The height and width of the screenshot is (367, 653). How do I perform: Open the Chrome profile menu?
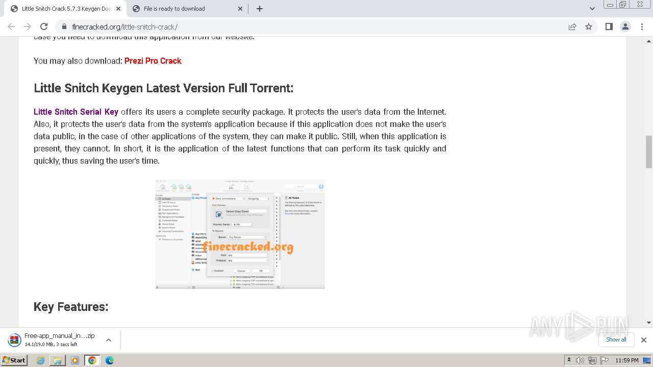625,27
